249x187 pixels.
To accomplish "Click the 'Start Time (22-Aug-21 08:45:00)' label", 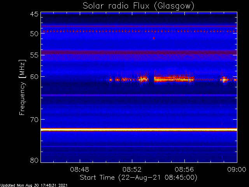I will 139,178.
